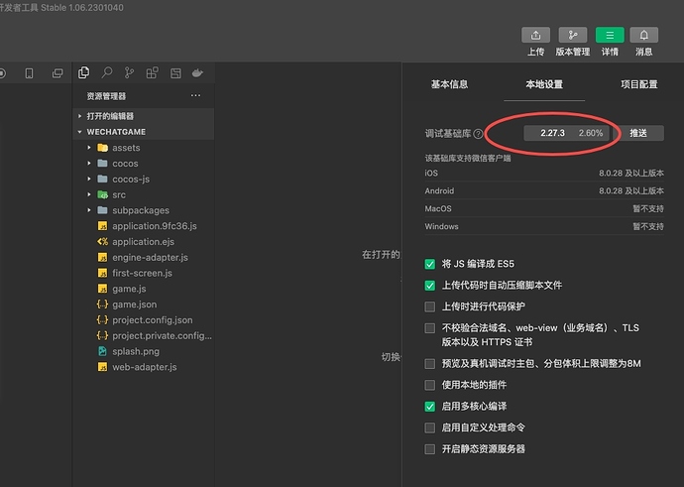Click the iOS supported version row
The image size is (684, 487).
point(544,174)
